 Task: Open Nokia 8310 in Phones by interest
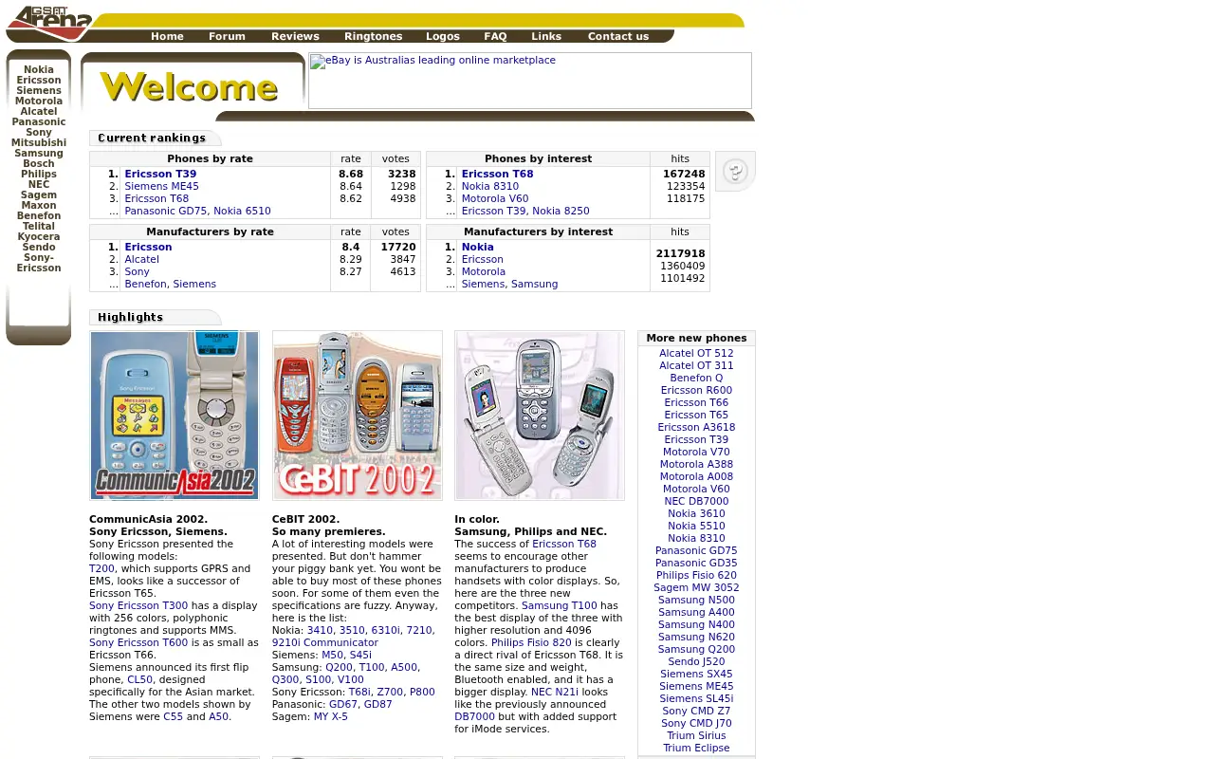pyautogui.click(x=490, y=186)
